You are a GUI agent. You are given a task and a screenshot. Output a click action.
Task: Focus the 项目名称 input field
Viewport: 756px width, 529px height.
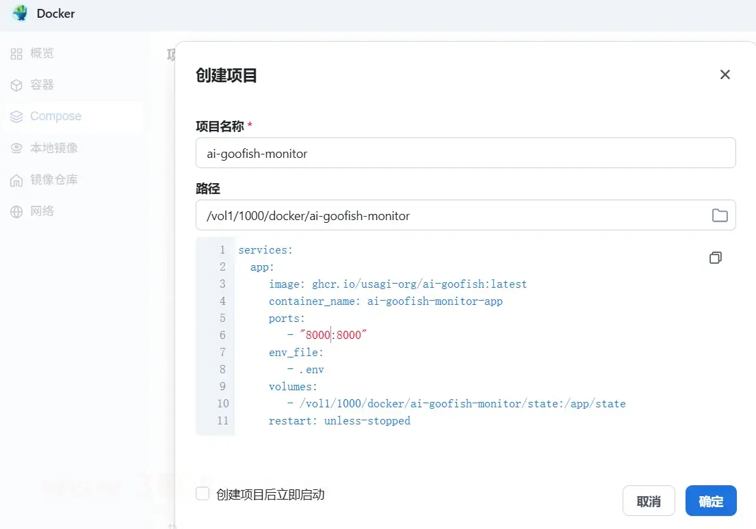coord(465,153)
